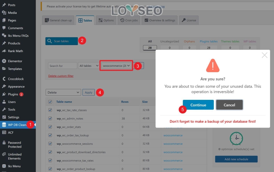Click Apply bulk action button

(89, 92)
